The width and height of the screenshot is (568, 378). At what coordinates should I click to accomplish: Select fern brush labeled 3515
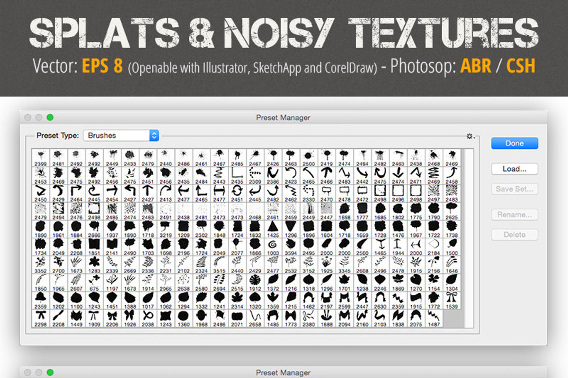[x=219, y=265]
